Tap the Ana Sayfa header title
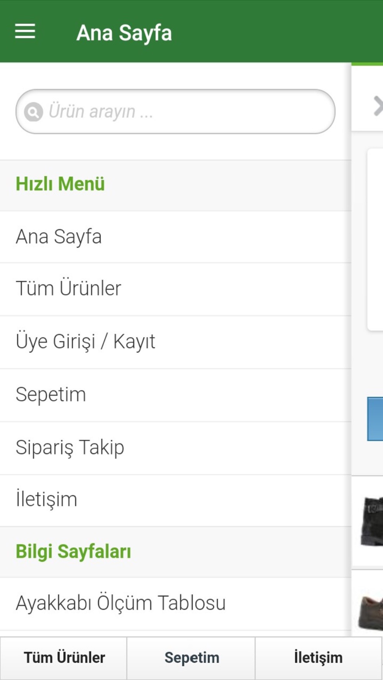Viewport: 383px width, 680px height. 124,33
